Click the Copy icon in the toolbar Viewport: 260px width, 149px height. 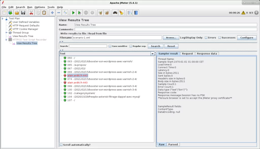(x=38, y=13)
